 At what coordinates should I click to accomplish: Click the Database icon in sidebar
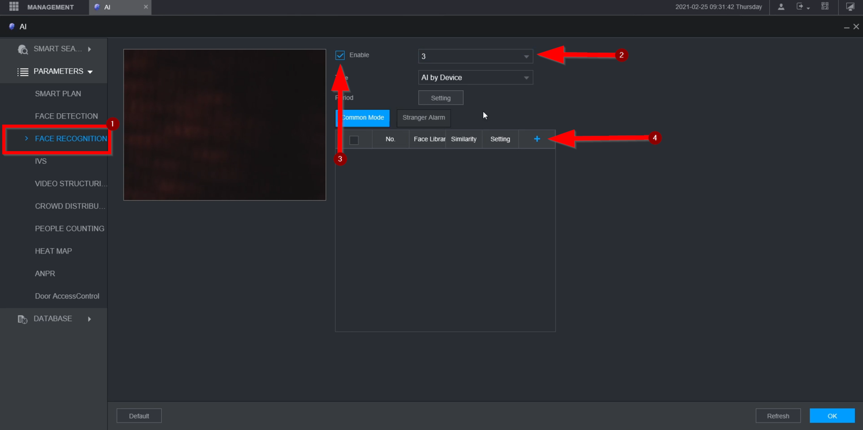22,319
